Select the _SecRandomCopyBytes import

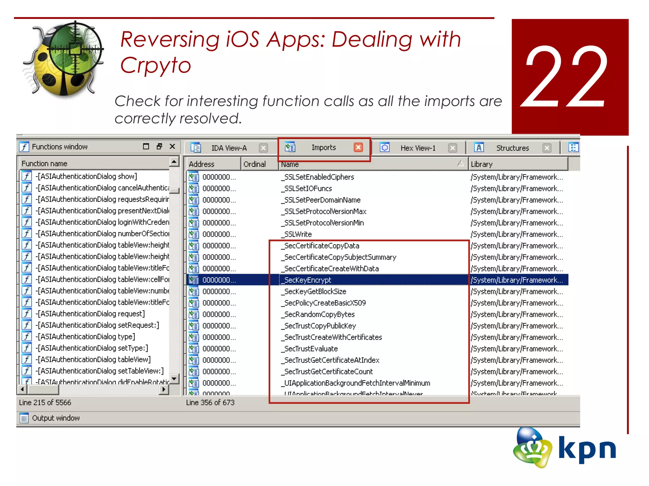(318, 314)
